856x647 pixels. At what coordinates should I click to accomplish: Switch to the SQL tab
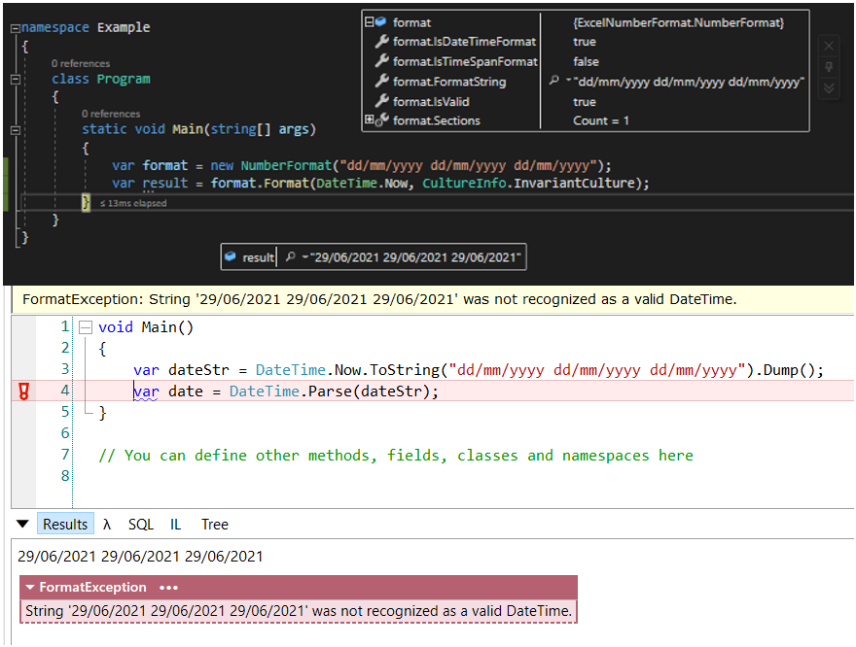point(140,524)
